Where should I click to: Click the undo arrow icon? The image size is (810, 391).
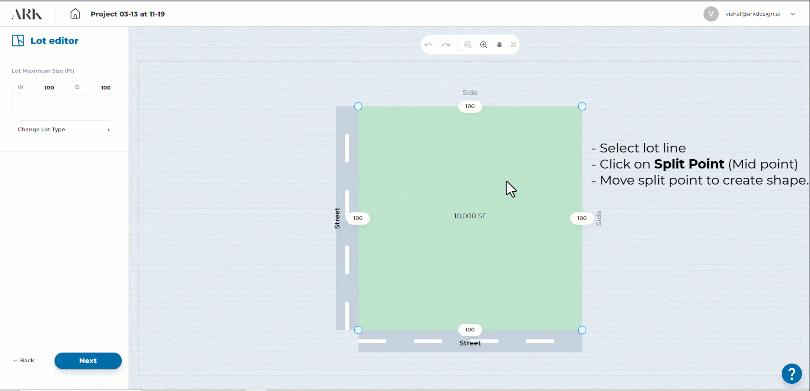(429, 45)
